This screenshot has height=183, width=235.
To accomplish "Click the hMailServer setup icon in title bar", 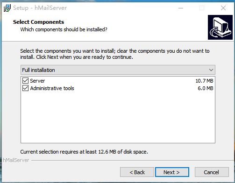I will [7, 8].
